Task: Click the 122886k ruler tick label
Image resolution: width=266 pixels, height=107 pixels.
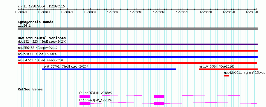Action: coord(159,12)
